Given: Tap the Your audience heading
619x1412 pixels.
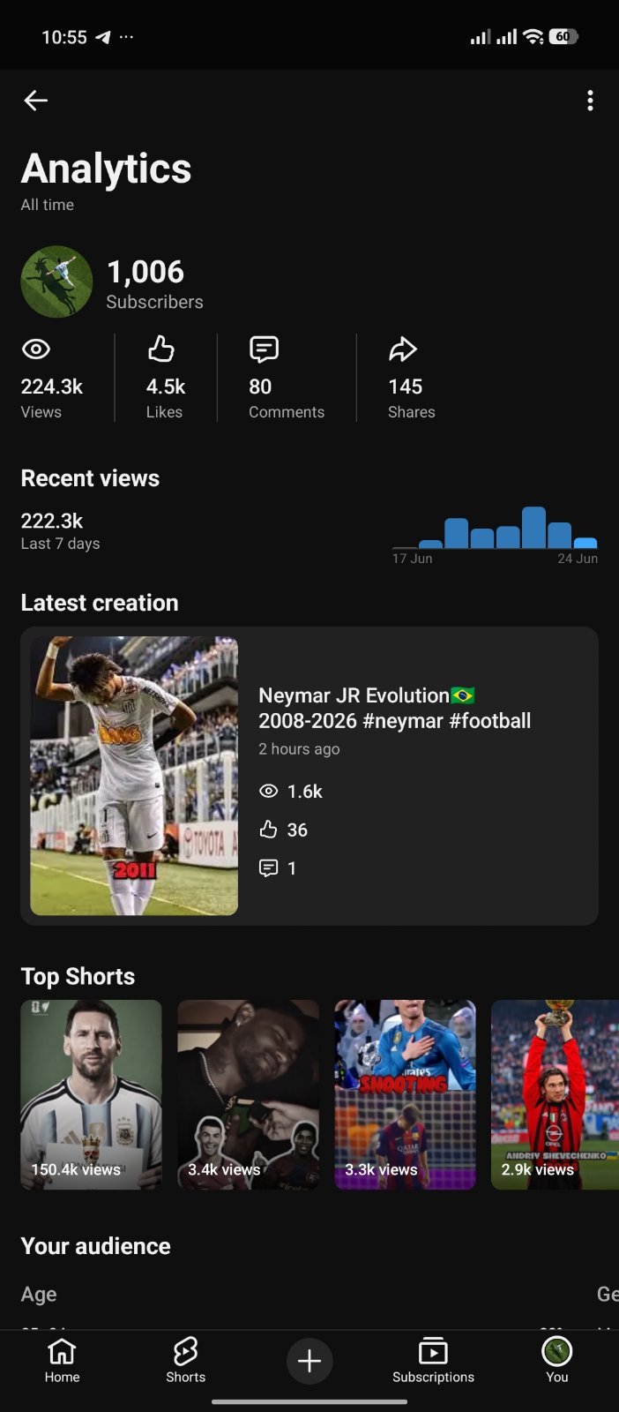Looking at the screenshot, I should click(x=95, y=1246).
